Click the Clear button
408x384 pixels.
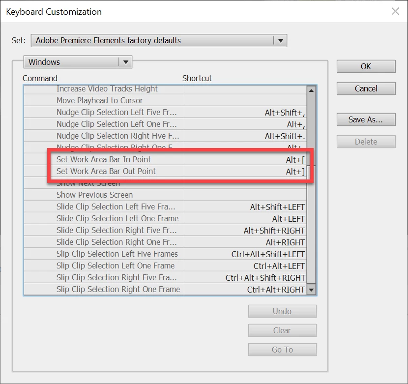pos(282,330)
